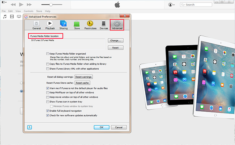The image size is (235, 145).
Task: Open the iTunes window menu dropdown icon
Action: point(4,2)
